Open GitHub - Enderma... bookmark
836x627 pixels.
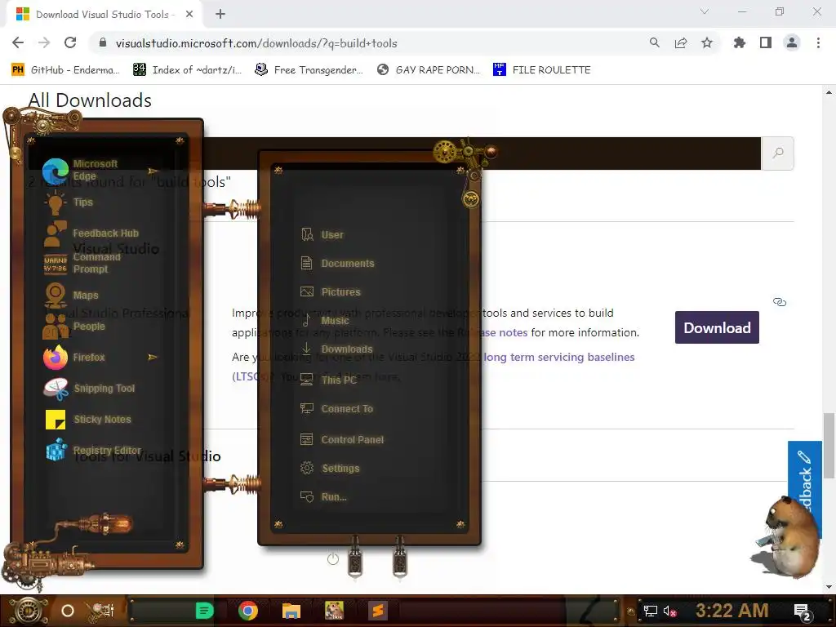65,70
